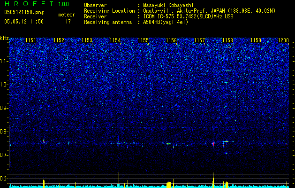Click the 1200 time marker

tap(283, 40)
